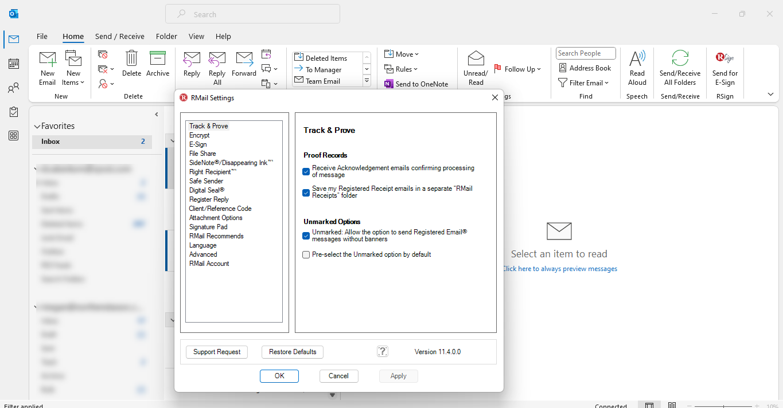Image resolution: width=783 pixels, height=408 pixels.
Task: Select Advanced in settings list
Action: [203, 254]
